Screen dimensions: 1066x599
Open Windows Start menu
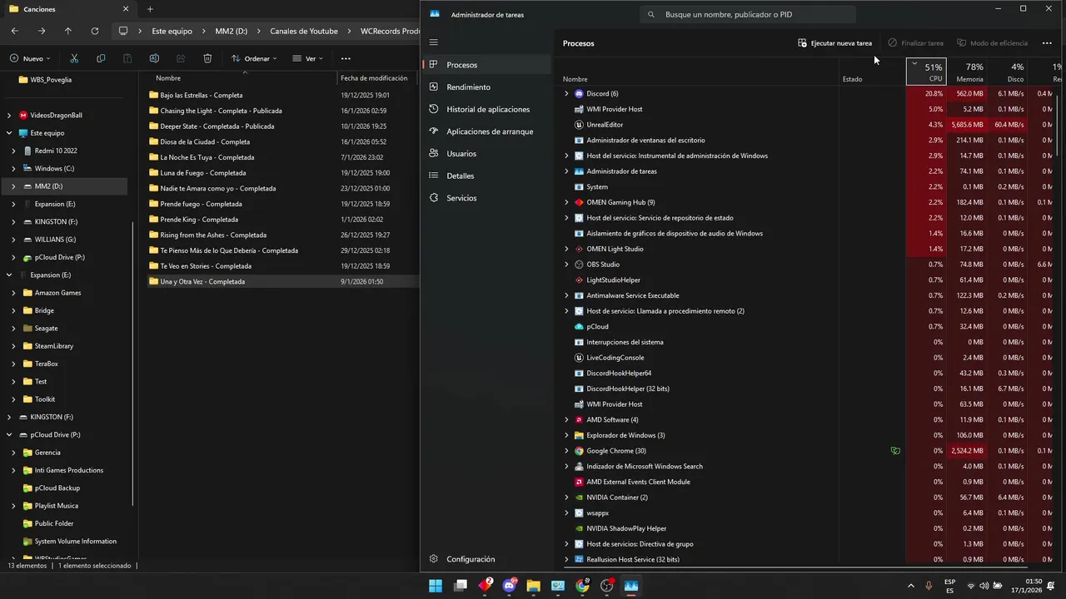pyautogui.click(x=436, y=586)
